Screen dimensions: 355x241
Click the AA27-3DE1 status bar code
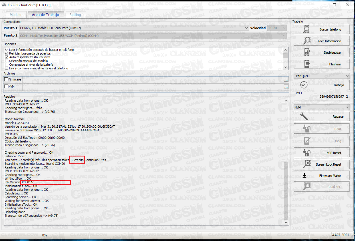(x=340, y=235)
